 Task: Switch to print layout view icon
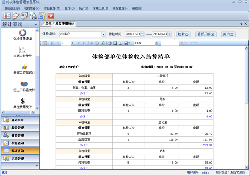pyautogui.click(x=115, y=43)
